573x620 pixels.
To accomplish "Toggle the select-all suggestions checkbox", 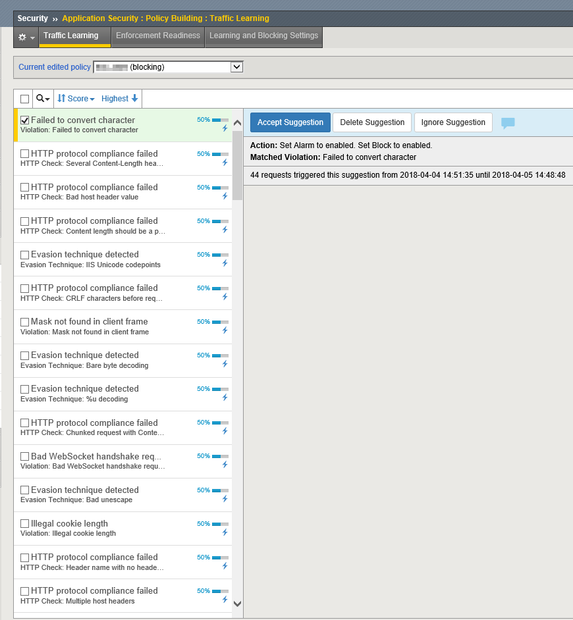I will pyautogui.click(x=24, y=99).
